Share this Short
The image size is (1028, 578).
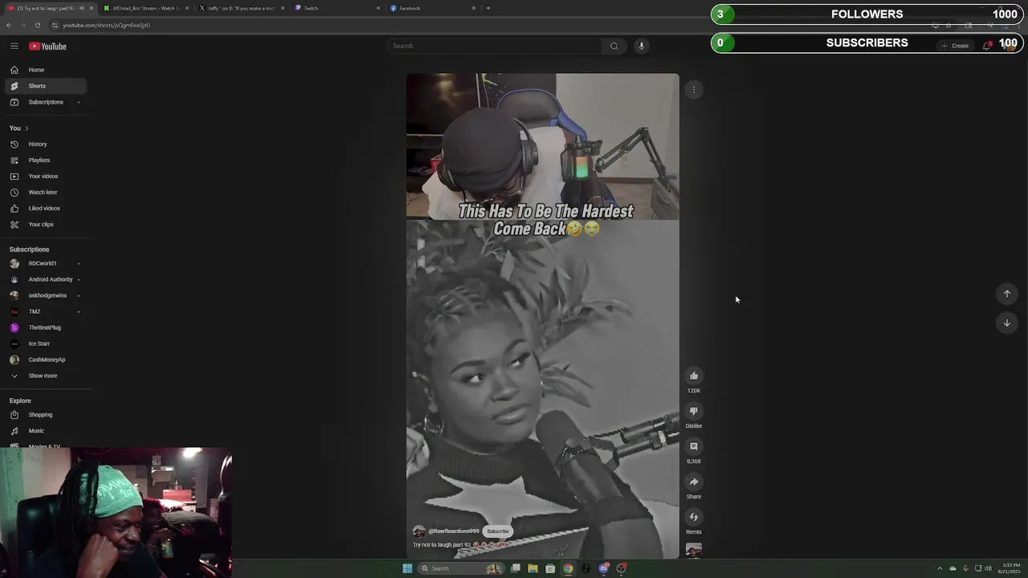pos(694,482)
